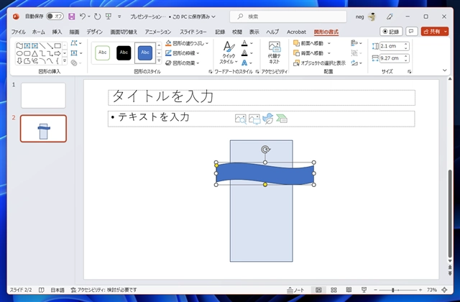Open the File (ファイル) tab
The image size is (460, 302).
18,32
